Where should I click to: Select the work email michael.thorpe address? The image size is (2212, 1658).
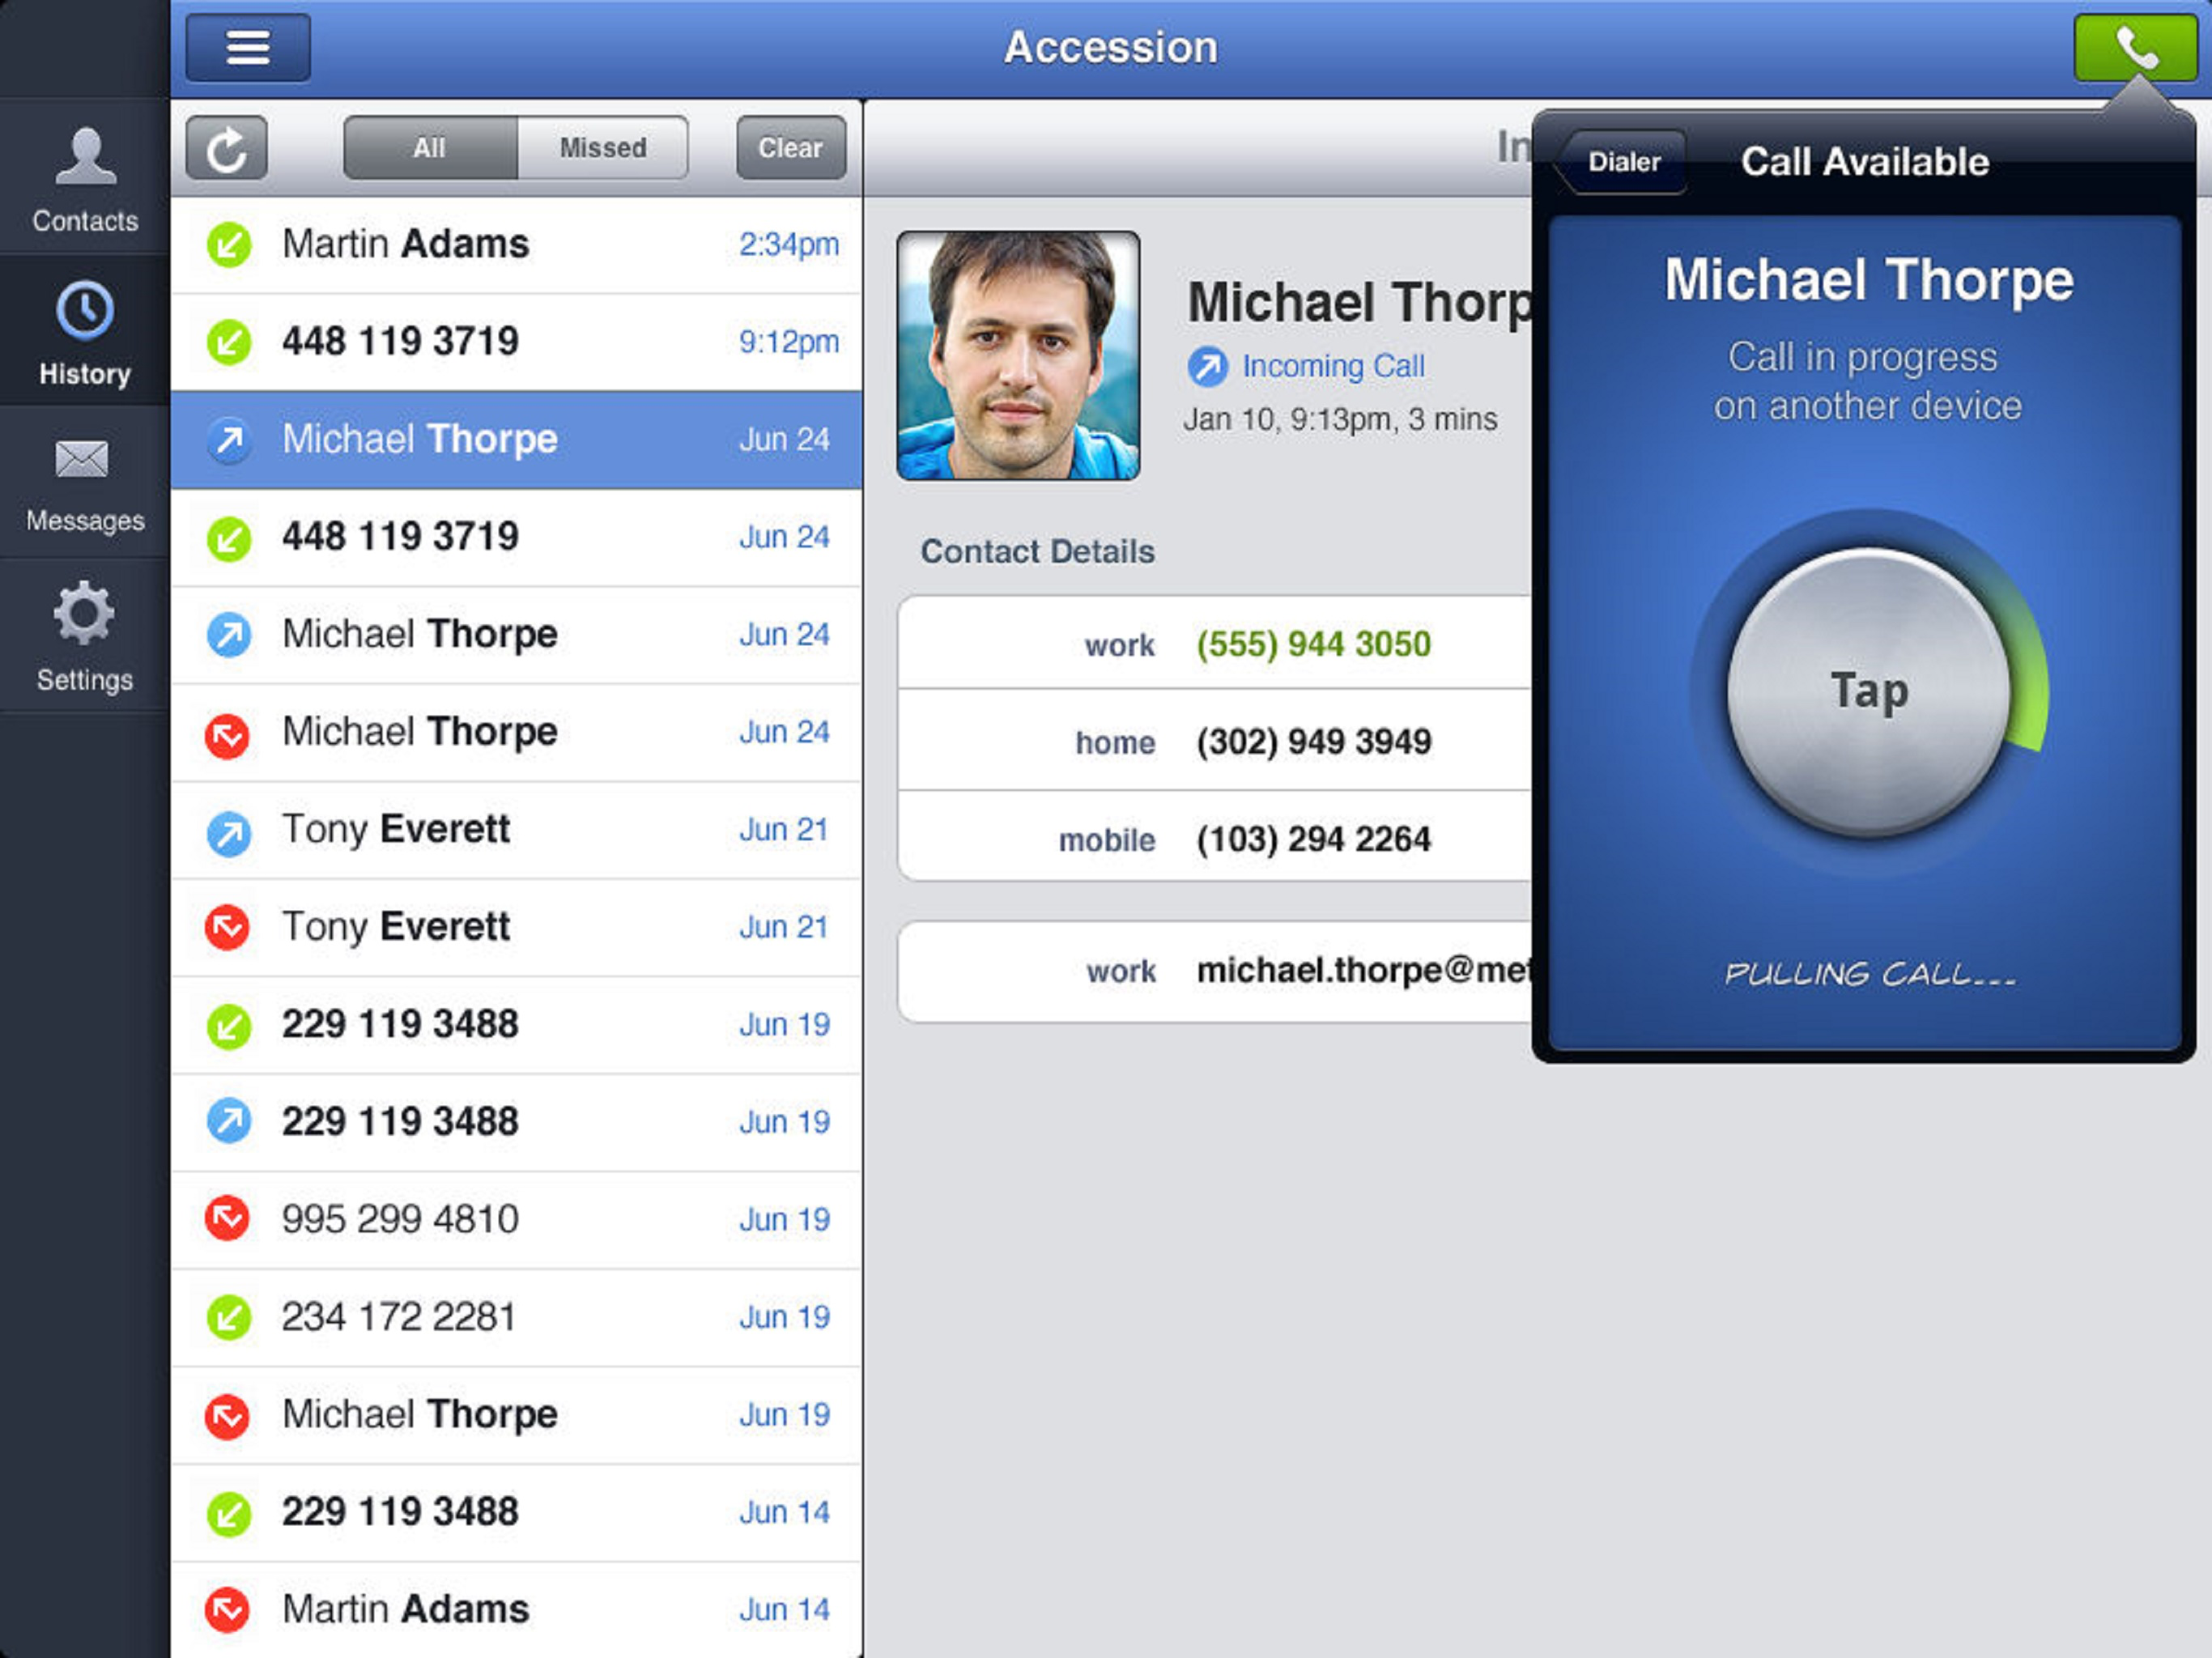click(x=1215, y=971)
